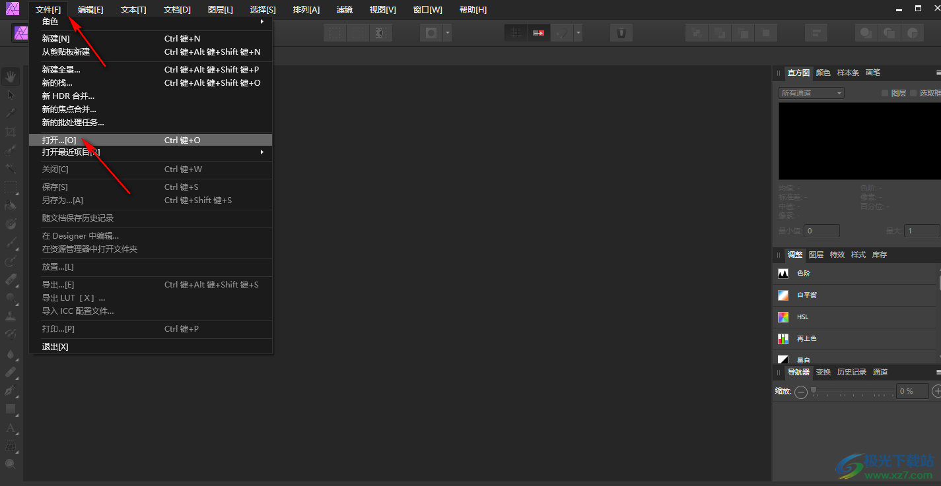Choose 从剪贴板新建 menu entry
Screen dimensions: 941x486
tap(151, 51)
